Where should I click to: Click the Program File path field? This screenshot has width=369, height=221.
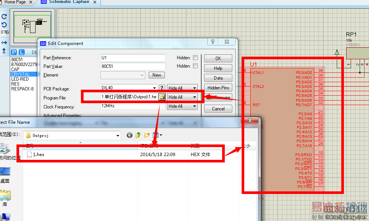(129, 97)
